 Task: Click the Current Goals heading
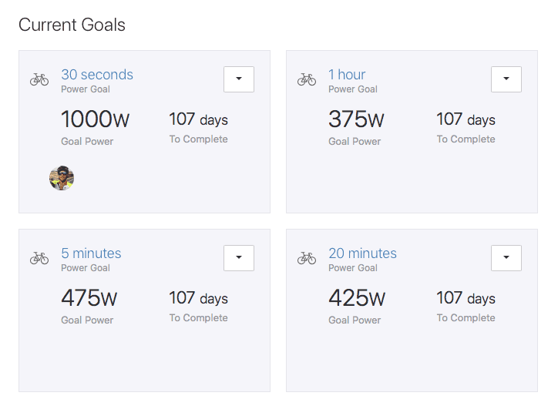[x=72, y=25]
